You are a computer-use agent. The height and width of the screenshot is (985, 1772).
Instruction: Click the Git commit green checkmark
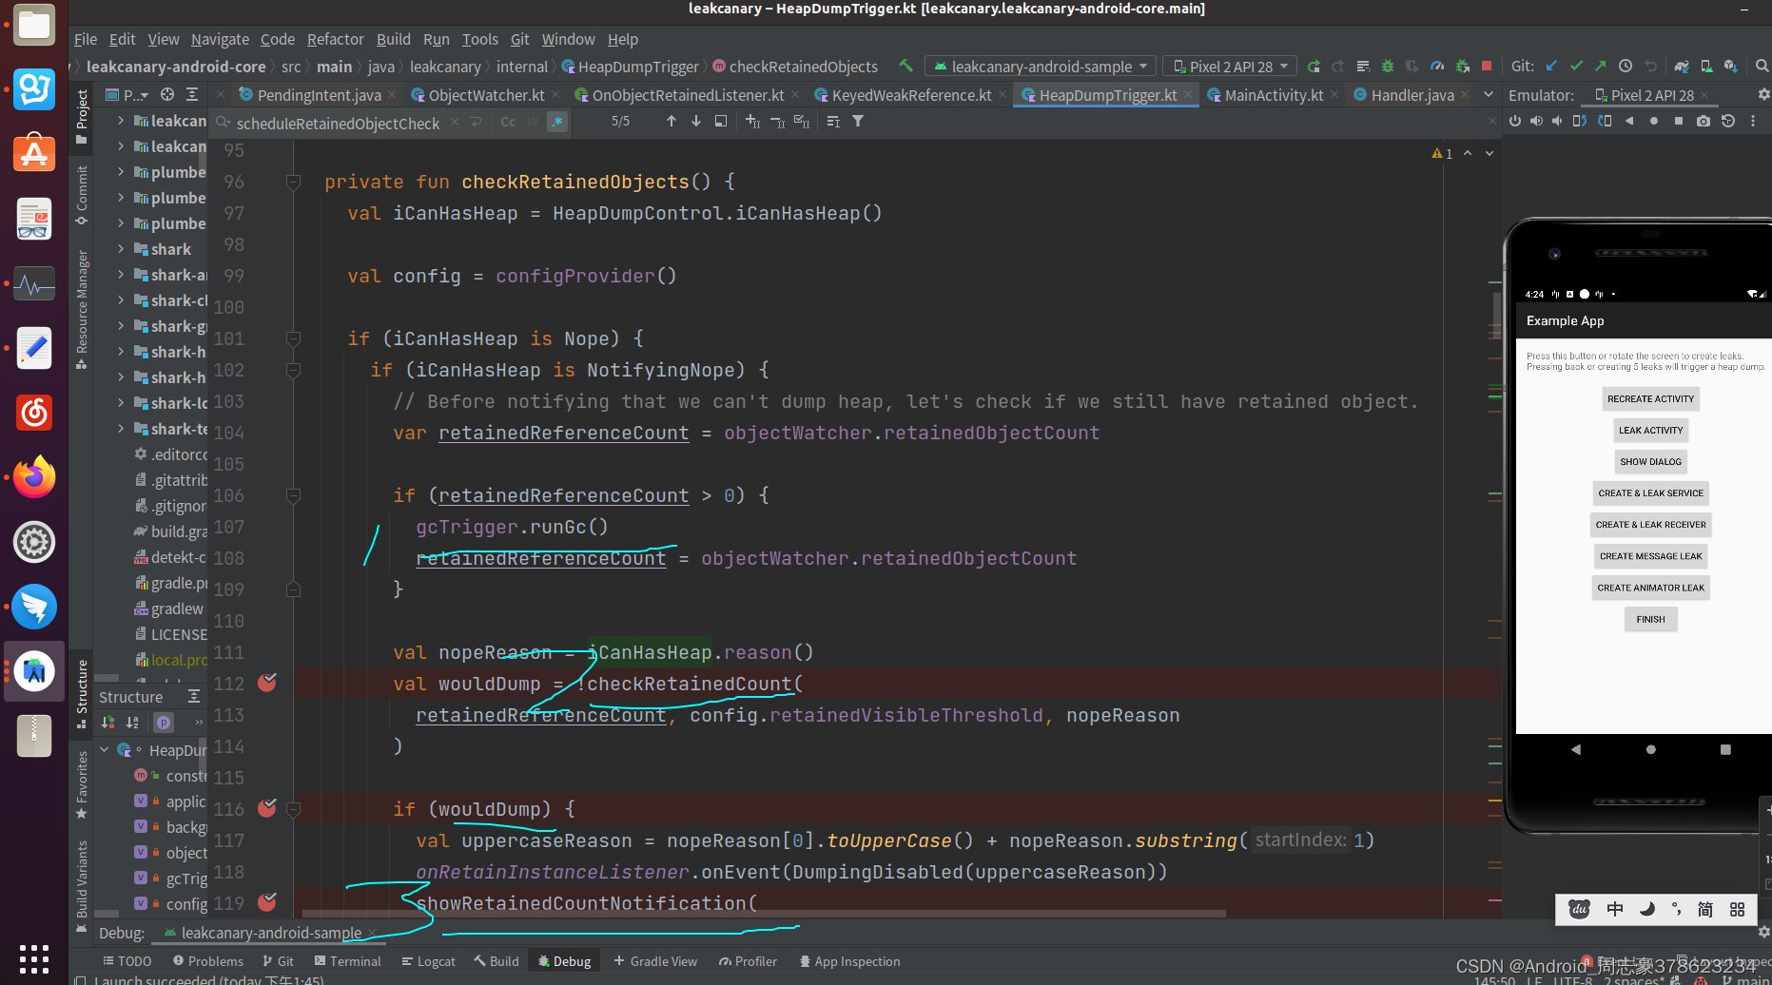coord(1576,66)
